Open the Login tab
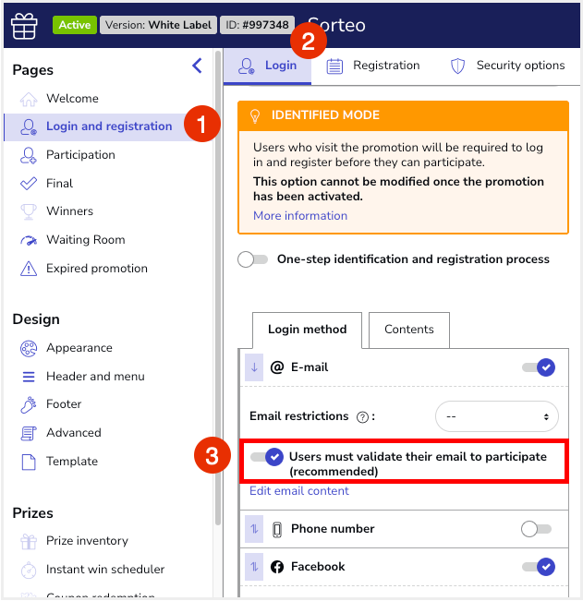 (267, 66)
